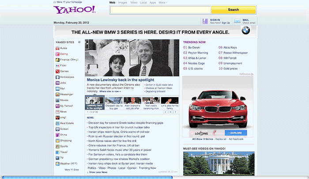Click the Sign Up link
The height and width of the screenshot is (179, 309).
click(226, 23)
